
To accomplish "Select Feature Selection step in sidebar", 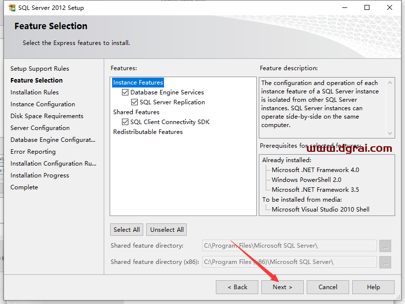I will pyautogui.click(x=37, y=81).
